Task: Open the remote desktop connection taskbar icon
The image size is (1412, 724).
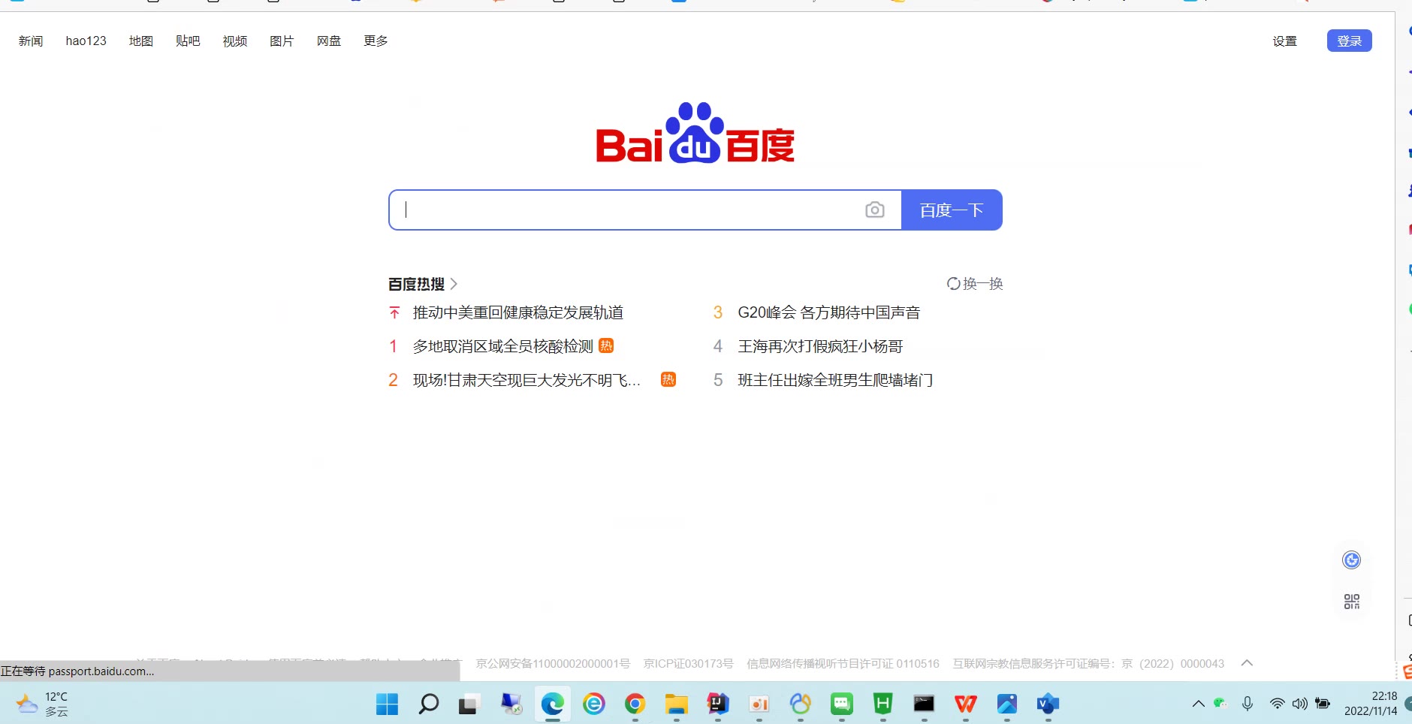Action: pyautogui.click(x=511, y=704)
